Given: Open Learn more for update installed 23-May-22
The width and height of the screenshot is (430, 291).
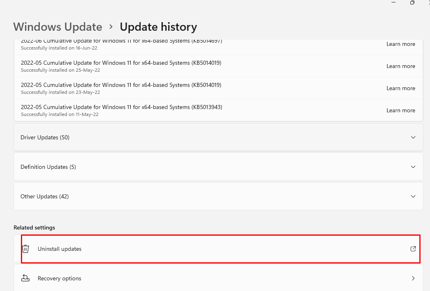Looking at the screenshot, I should point(400,88).
